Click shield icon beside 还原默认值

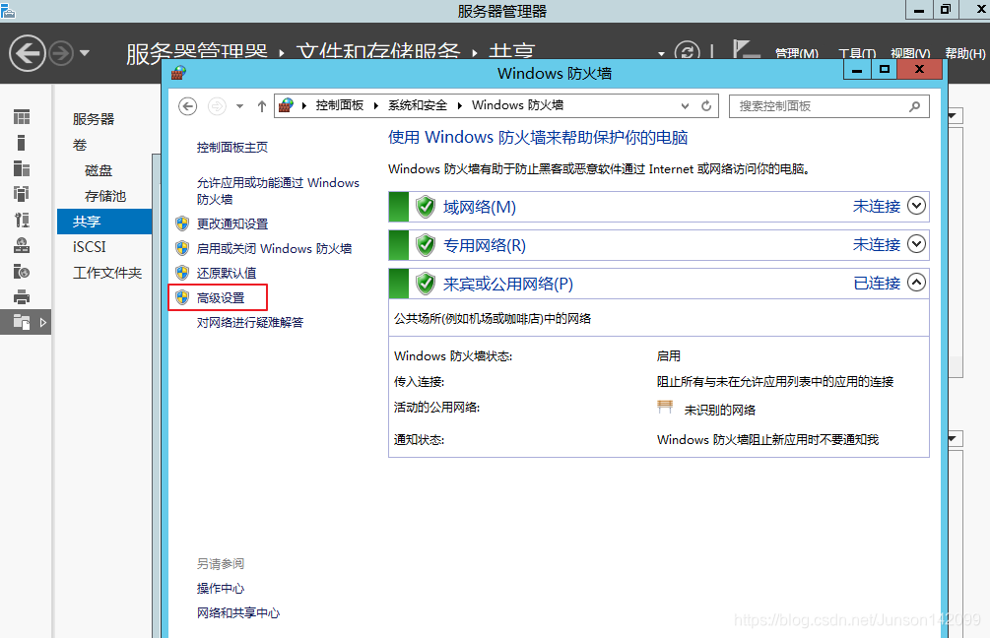[x=182, y=273]
